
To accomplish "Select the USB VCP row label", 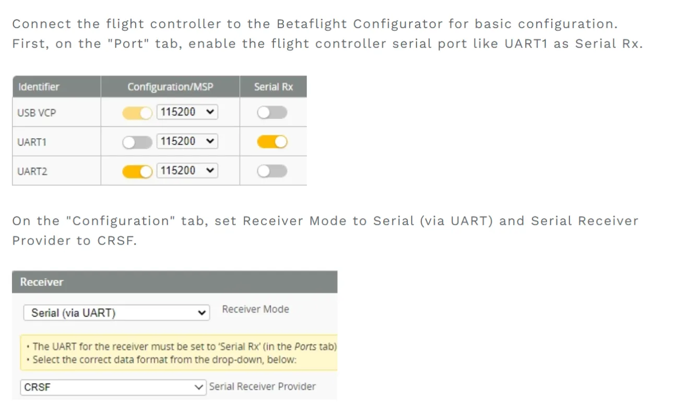I will (36, 113).
